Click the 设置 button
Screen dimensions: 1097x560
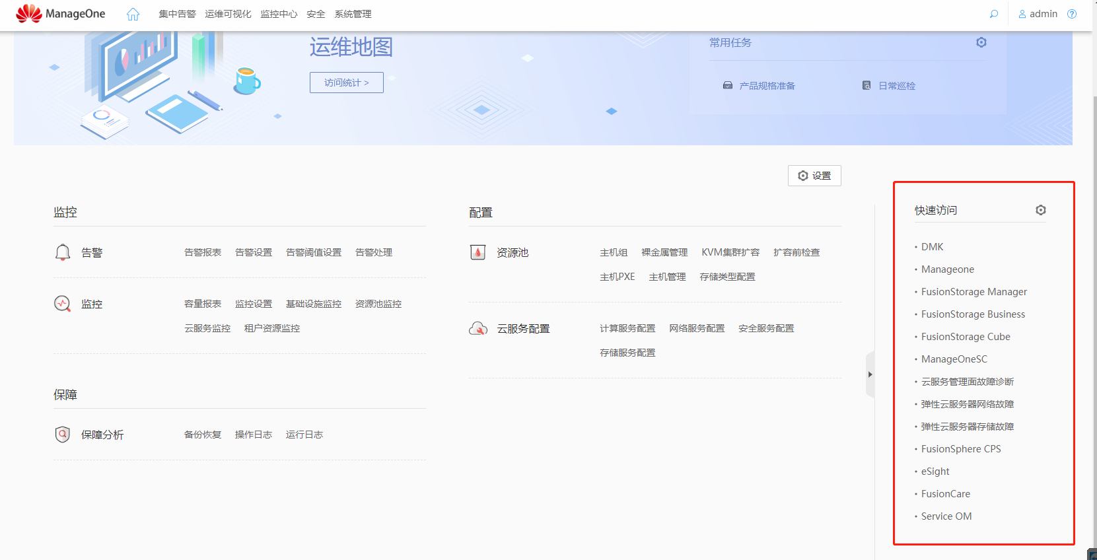(814, 176)
